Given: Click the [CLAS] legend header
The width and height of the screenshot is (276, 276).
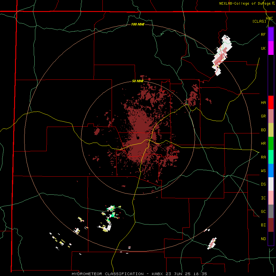Looking at the screenshot, I should click(259, 21).
